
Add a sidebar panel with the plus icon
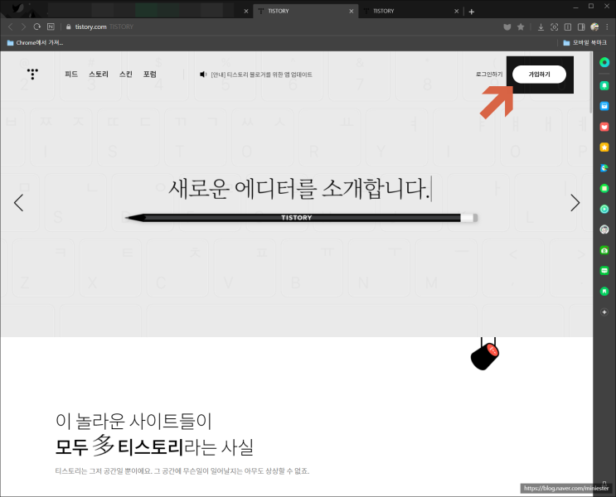[x=604, y=312]
